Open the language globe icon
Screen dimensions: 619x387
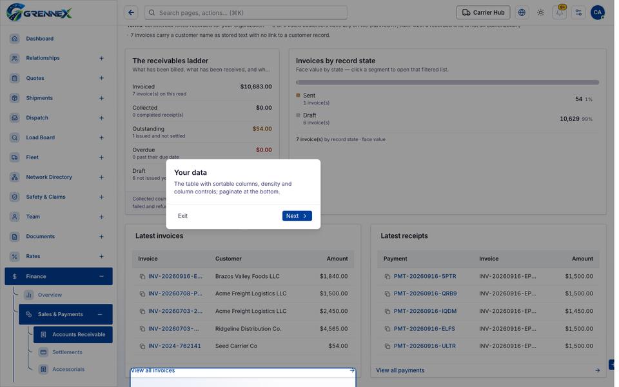522,13
